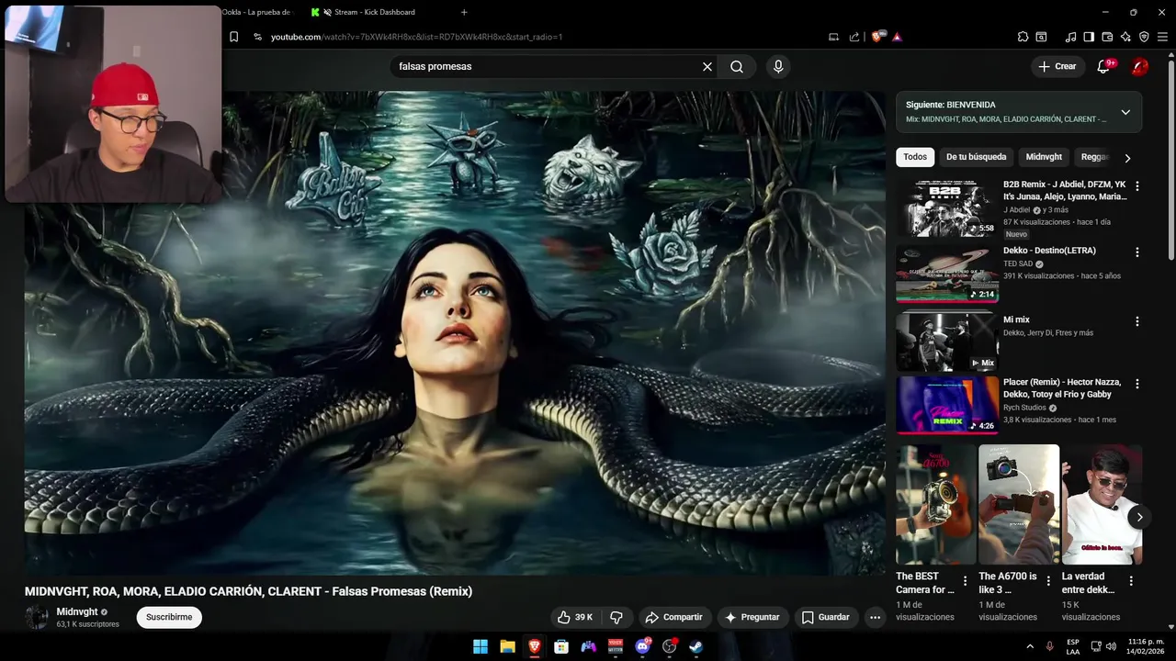
Task: Click the main video player
Action: click(455, 332)
